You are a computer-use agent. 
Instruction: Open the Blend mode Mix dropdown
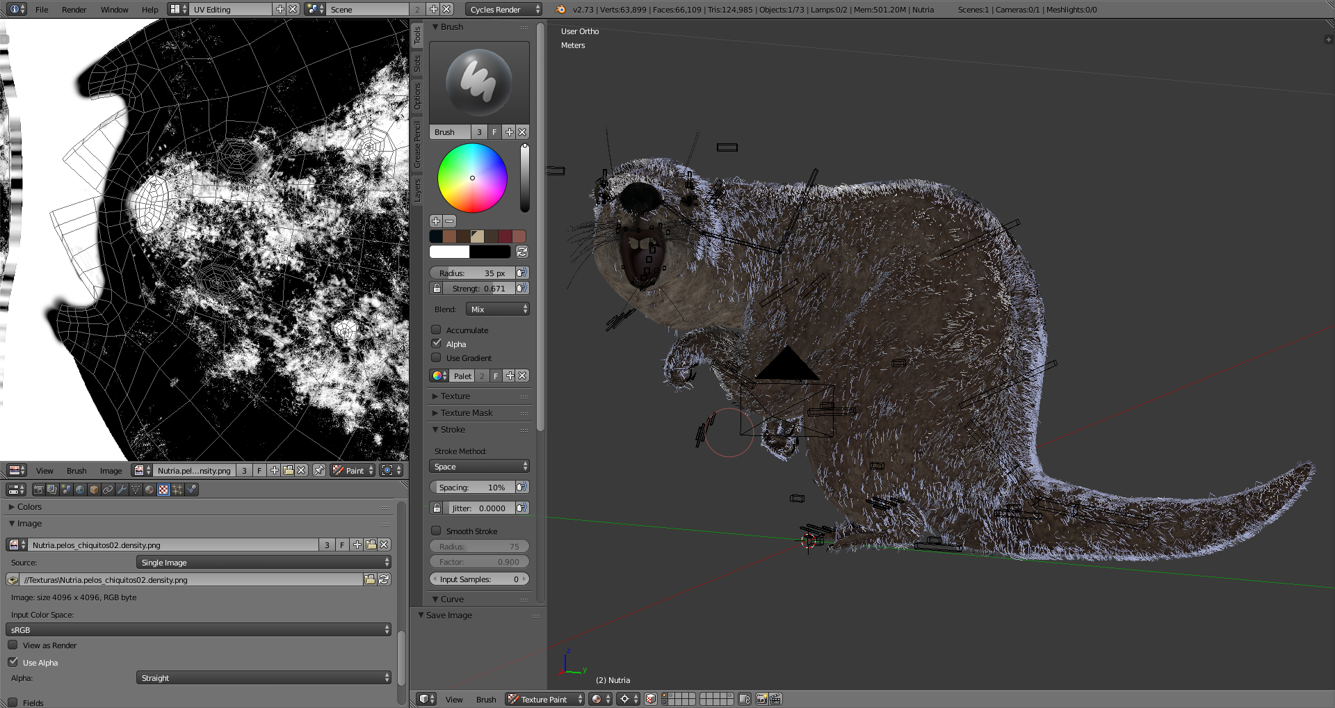497,309
